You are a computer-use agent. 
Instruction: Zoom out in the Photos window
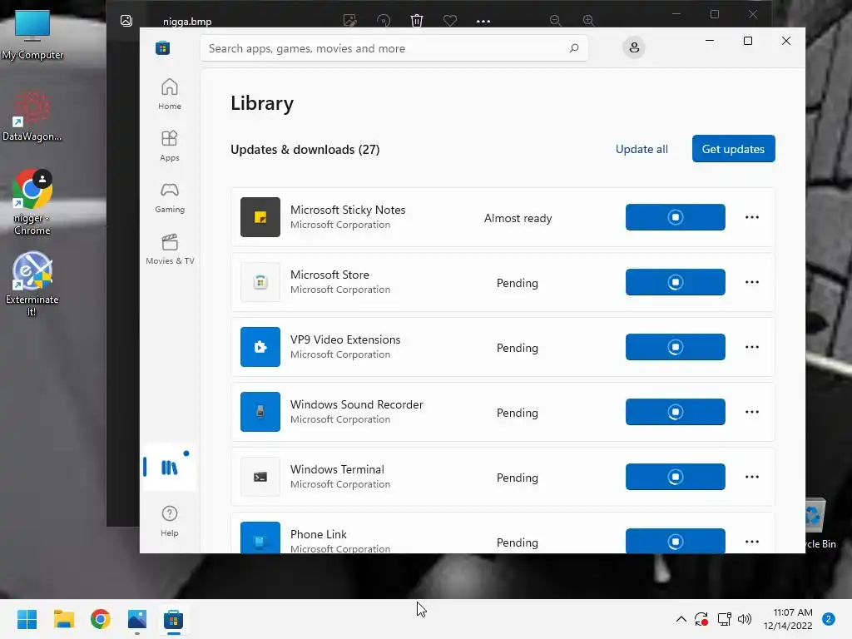pos(555,21)
